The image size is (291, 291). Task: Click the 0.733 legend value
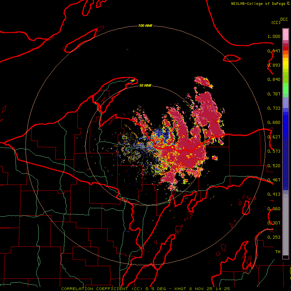(x=274, y=108)
